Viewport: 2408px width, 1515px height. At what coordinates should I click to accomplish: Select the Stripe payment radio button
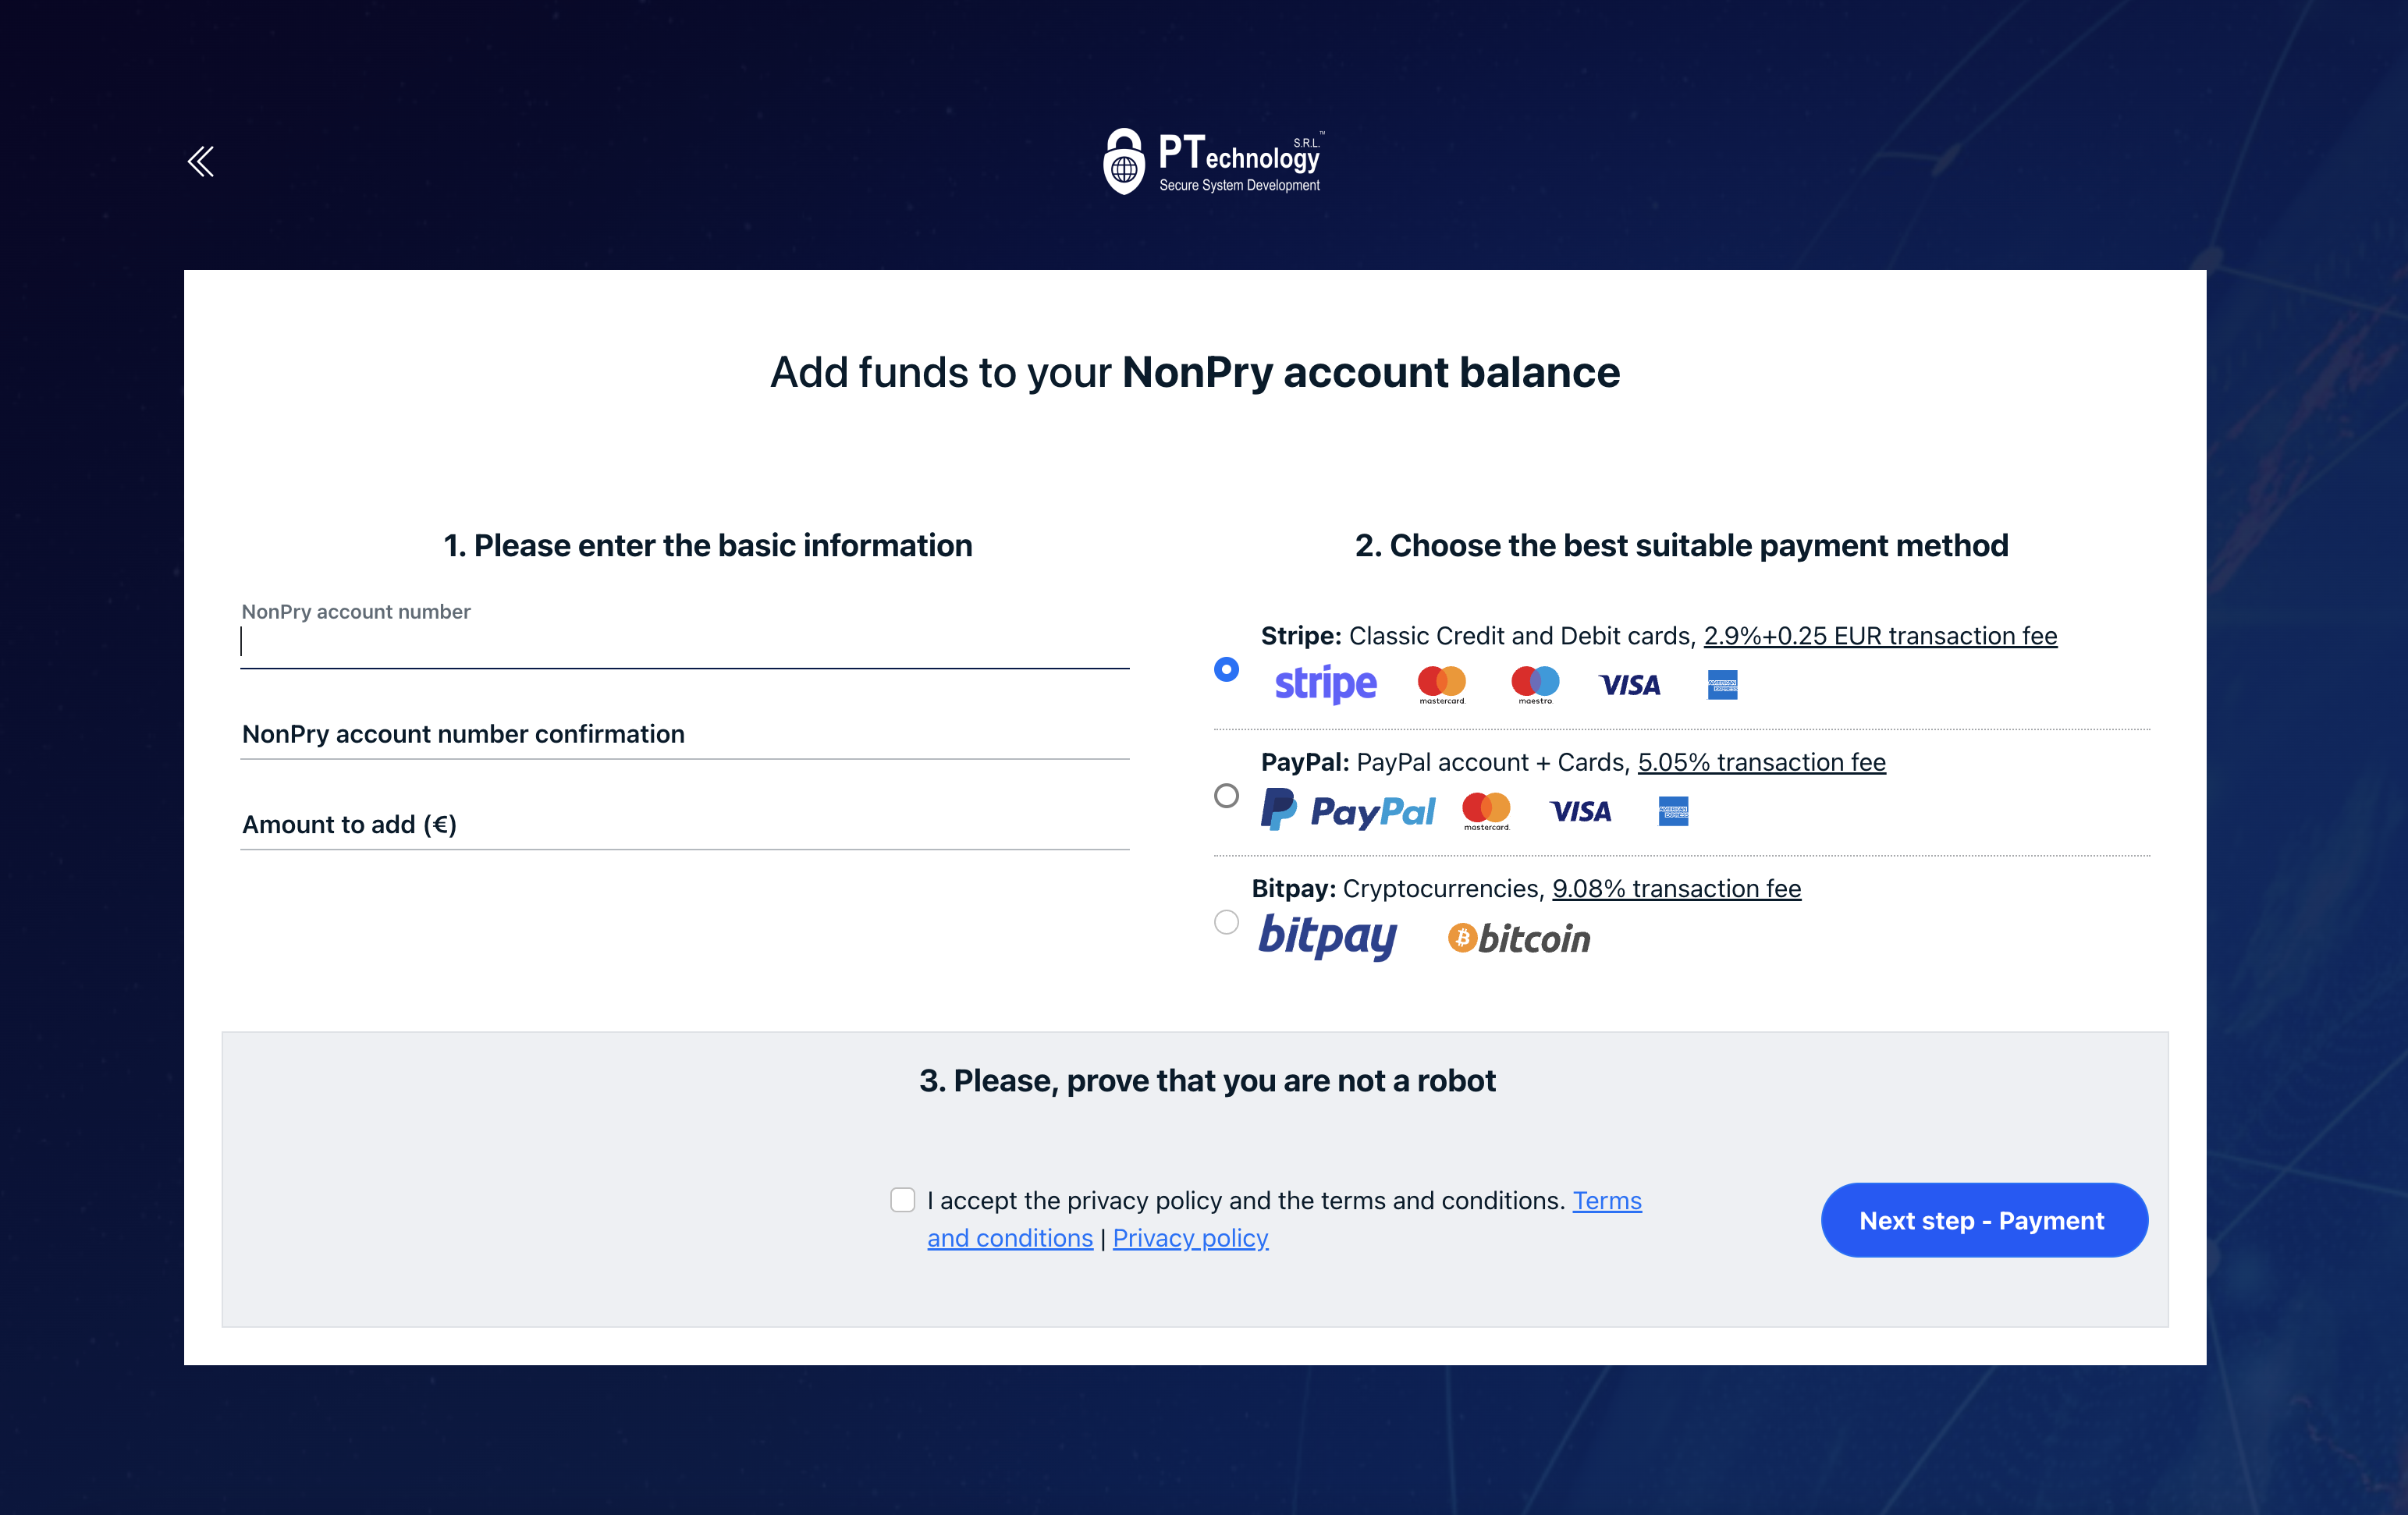coord(1226,669)
